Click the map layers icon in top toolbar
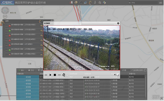 tap(104, 2)
